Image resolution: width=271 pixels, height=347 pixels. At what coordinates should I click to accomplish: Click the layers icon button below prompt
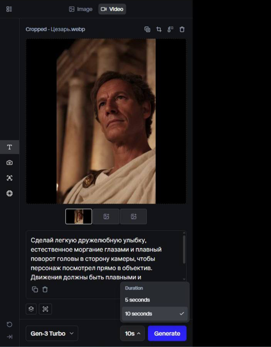(x=31, y=309)
